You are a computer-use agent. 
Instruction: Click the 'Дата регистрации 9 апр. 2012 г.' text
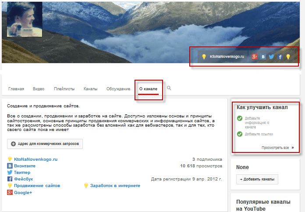tap(187, 179)
